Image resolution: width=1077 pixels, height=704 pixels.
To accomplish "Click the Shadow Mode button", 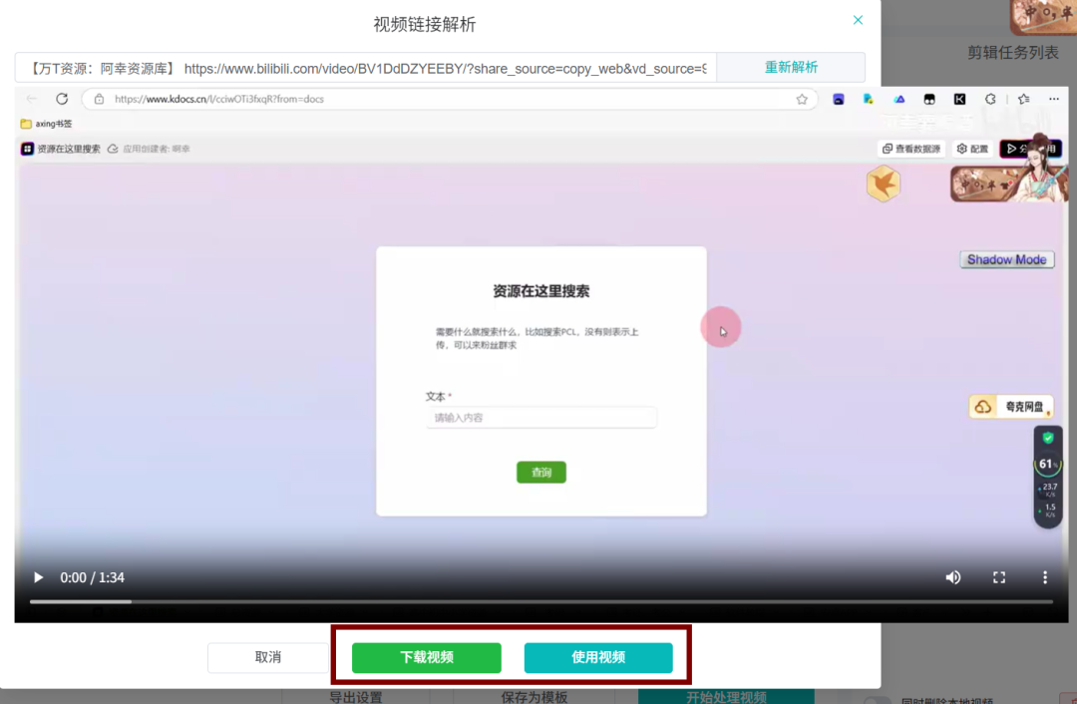I will tap(1006, 259).
